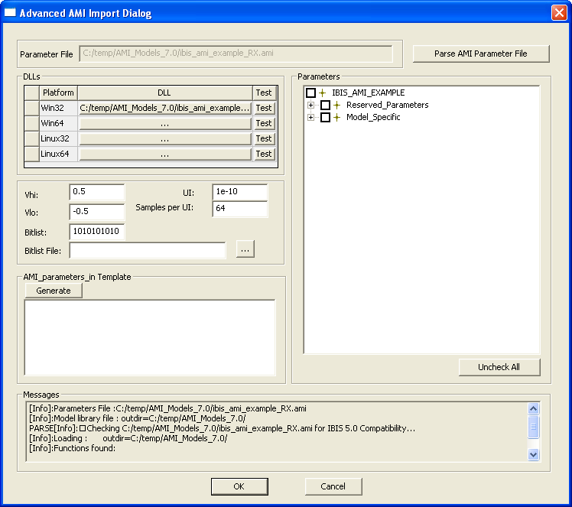Check the IBIS_AMI_EXAMPLE root checkbox
The width and height of the screenshot is (572, 507).
click(310, 93)
